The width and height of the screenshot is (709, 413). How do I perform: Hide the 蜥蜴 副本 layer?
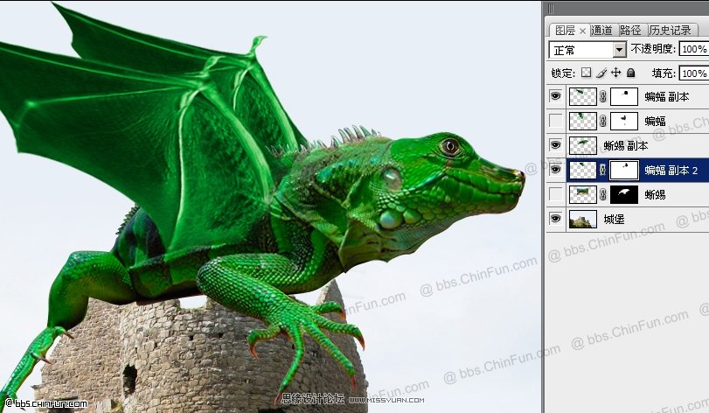[x=556, y=145]
